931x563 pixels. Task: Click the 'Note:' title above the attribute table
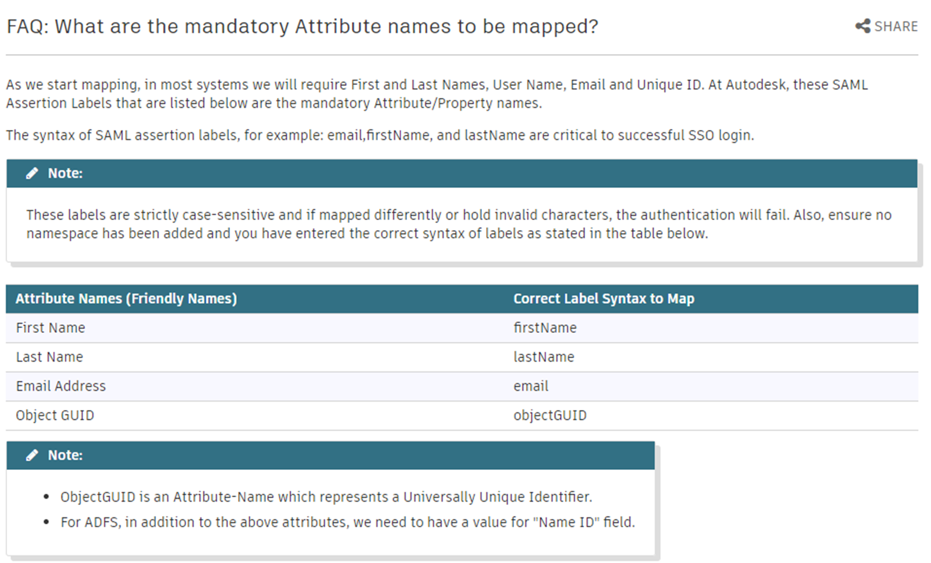(x=65, y=173)
